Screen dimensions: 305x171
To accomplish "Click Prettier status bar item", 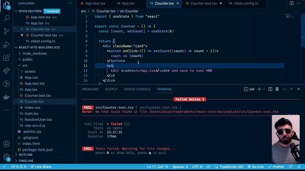I will (276, 167).
